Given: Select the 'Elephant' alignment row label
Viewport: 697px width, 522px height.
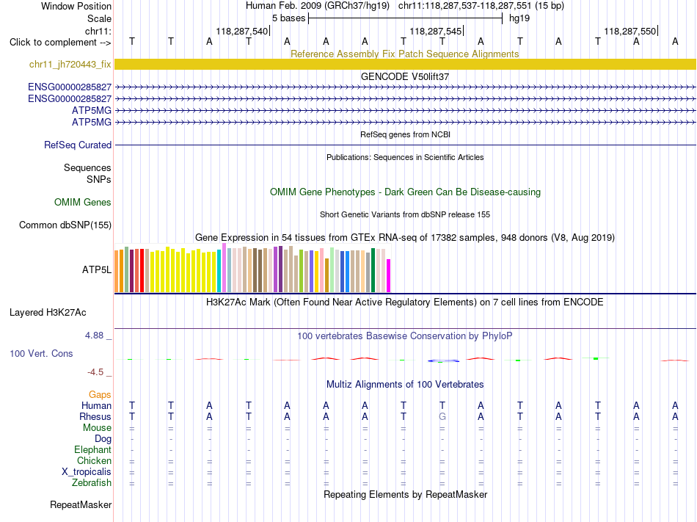Looking at the screenshot, I should (x=93, y=450).
